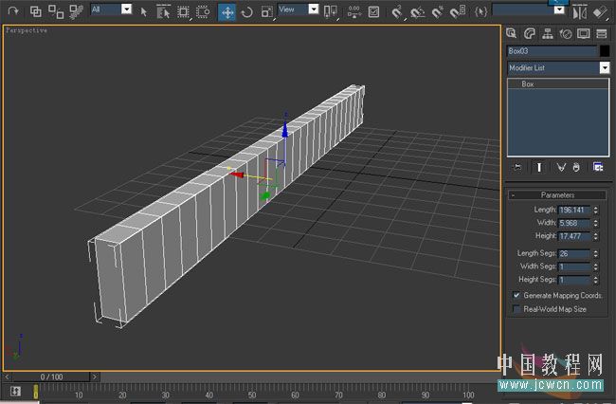The height and width of the screenshot is (404, 616).
Task: Click the black object color swatch
Action: tap(605, 51)
